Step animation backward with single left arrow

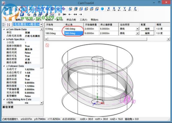pos(70,14)
